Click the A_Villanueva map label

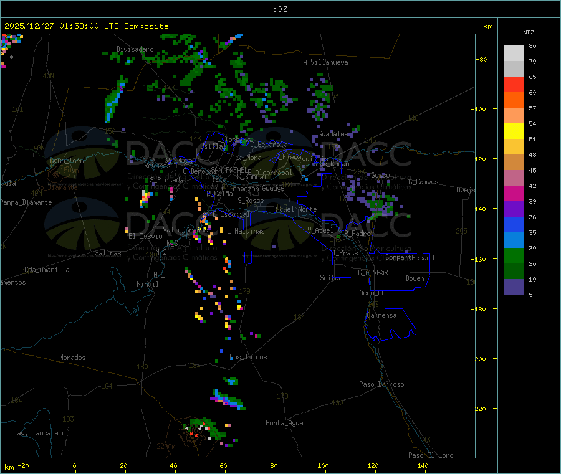pos(325,62)
